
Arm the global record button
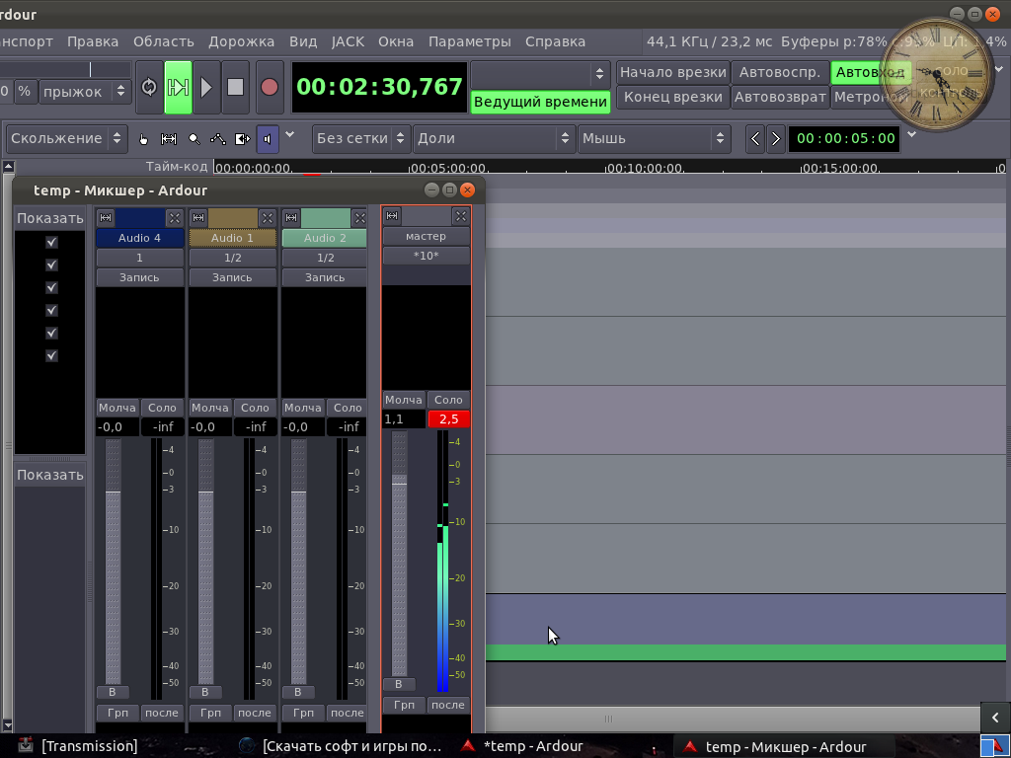(269, 87)
